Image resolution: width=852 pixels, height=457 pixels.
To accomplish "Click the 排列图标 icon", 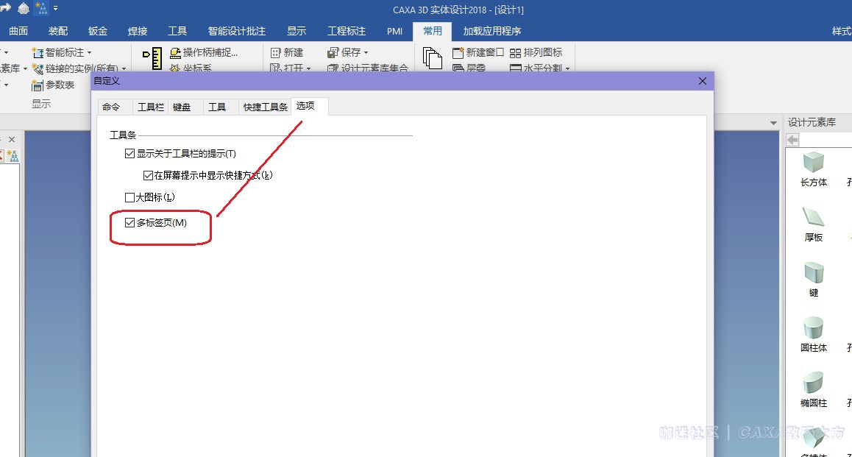I will (515, 53).
